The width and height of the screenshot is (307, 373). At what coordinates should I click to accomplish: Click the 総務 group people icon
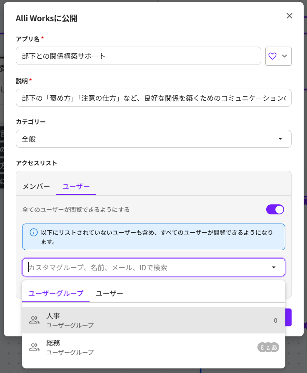pos(34,347)
